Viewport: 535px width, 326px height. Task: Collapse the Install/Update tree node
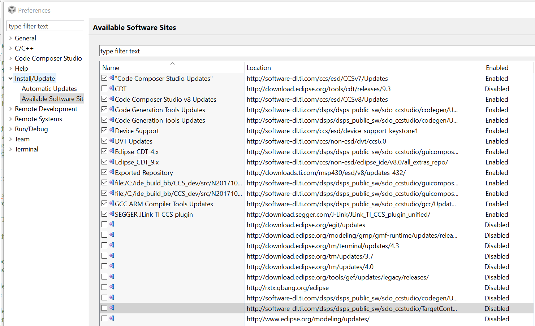pyautogui.click(x=10, y=79)
